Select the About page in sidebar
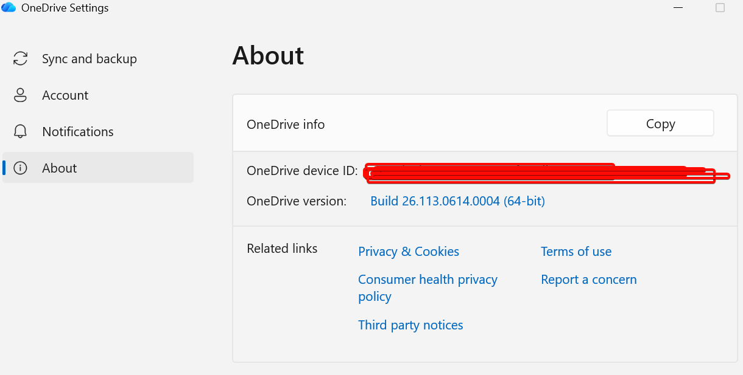 (98, 168)
